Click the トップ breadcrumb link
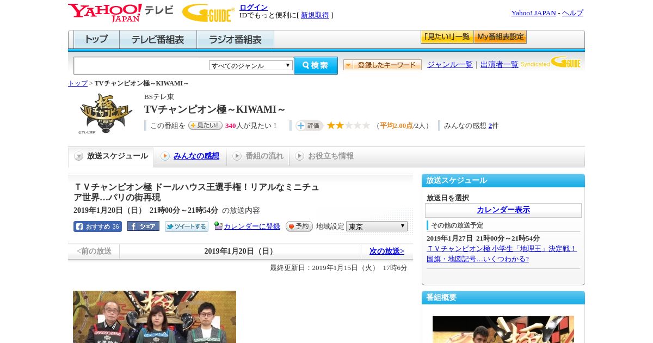 (x=78, y=83)
